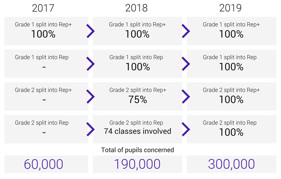This screenshot has height=179, width=281.
Task: Click the arrow after 74 classes involved
Action: coord(186,129)
